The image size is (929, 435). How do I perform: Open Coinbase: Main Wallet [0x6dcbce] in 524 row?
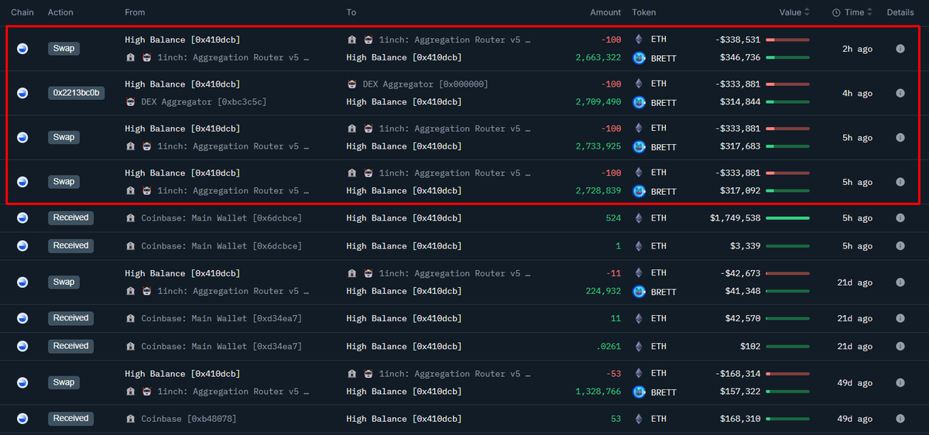point(221,218)
